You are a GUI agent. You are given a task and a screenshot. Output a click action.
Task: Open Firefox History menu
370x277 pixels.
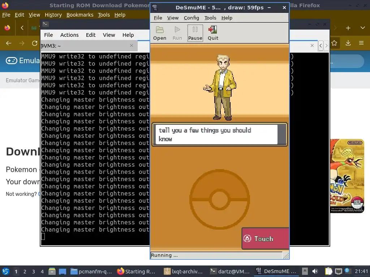point(53,15)
